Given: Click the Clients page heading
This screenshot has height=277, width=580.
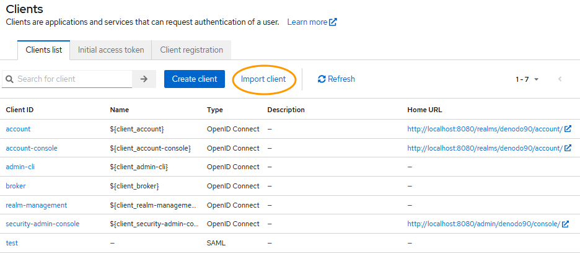Looking at the screenshot, I should tap(24, 9).
